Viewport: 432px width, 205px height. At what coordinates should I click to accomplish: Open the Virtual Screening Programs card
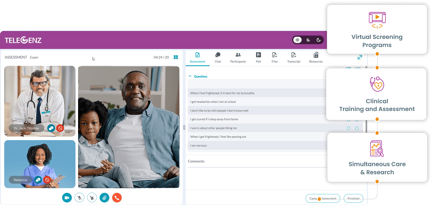coord(377,29)
